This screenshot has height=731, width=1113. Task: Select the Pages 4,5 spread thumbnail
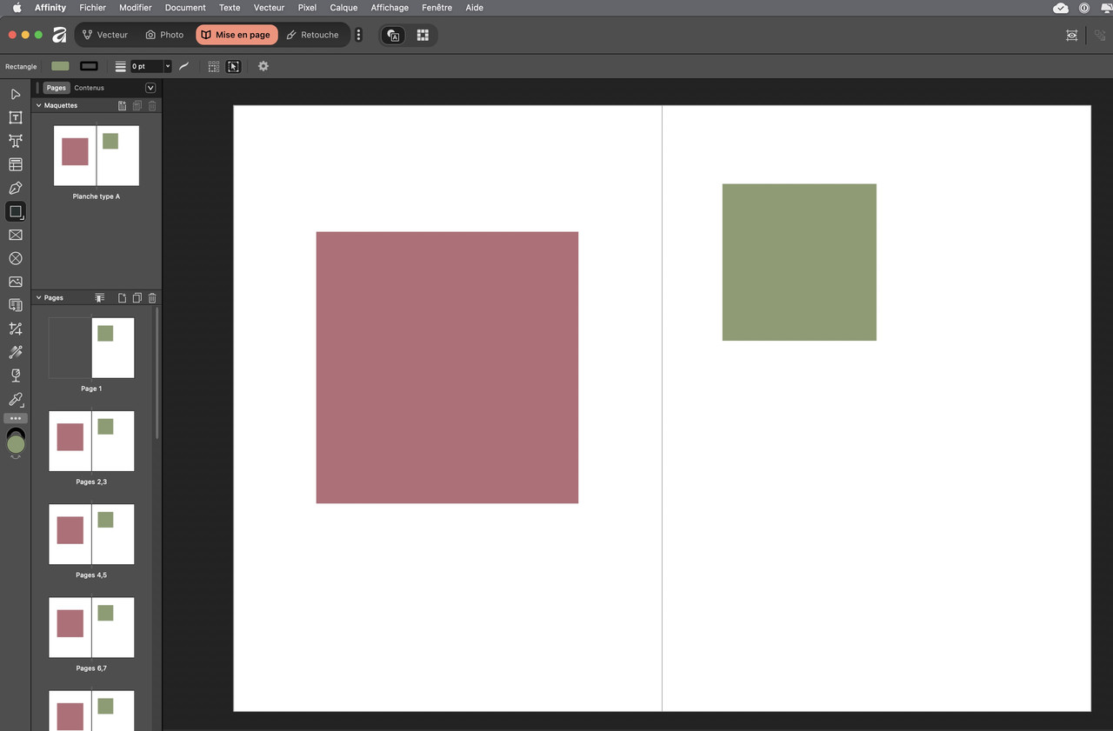(91, 534)
